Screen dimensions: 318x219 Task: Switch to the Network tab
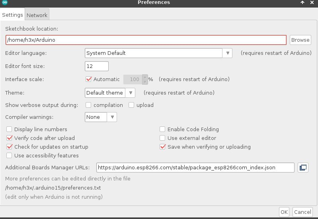(x=37, y=15)
